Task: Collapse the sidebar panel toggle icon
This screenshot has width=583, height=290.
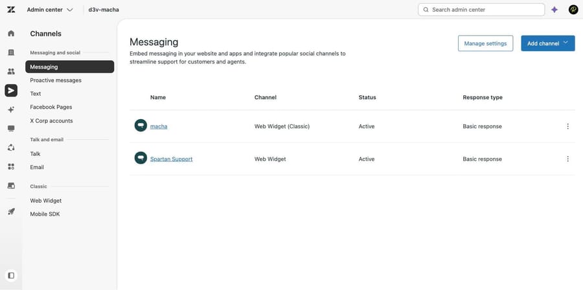Action: click(11, 276)
